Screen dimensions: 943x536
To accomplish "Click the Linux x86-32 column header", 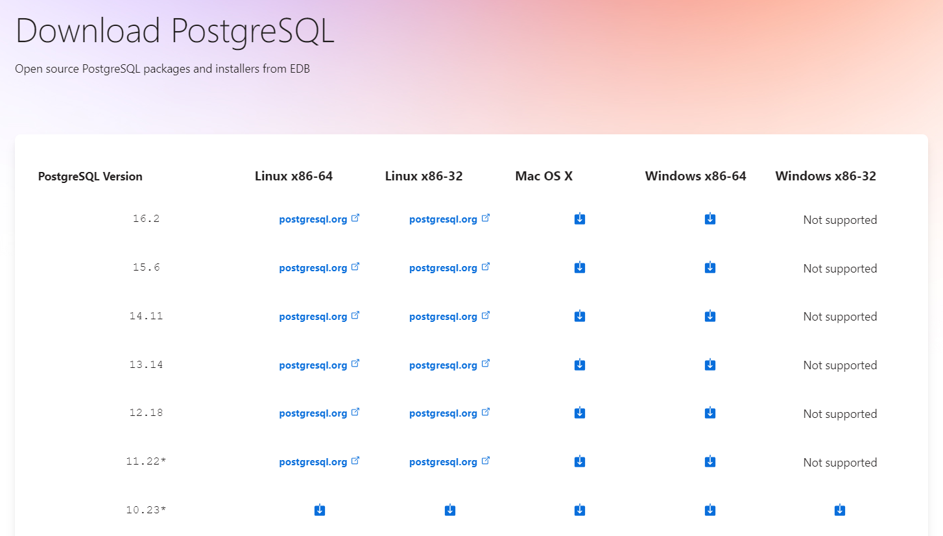I will tap(424, 176).
